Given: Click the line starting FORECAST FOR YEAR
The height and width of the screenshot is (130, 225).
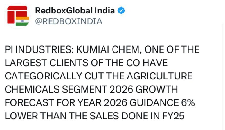Looking at the screenshot, I should coord(100,102).
